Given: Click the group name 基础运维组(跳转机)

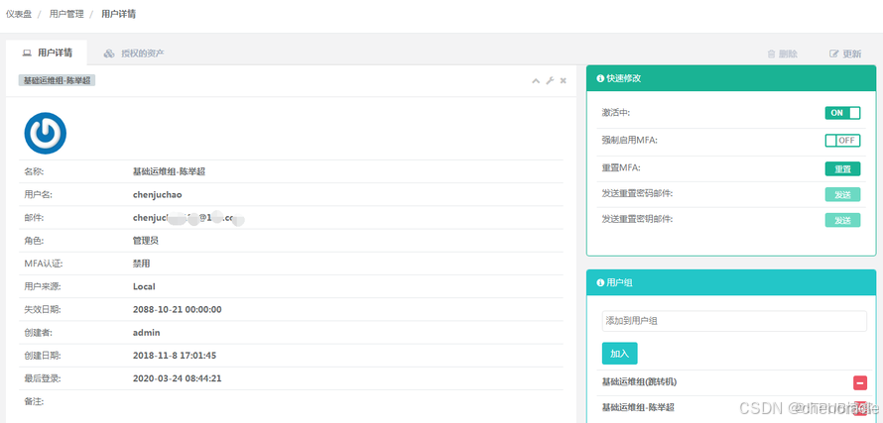Looking at the screenshot, I should click(639, 382).
